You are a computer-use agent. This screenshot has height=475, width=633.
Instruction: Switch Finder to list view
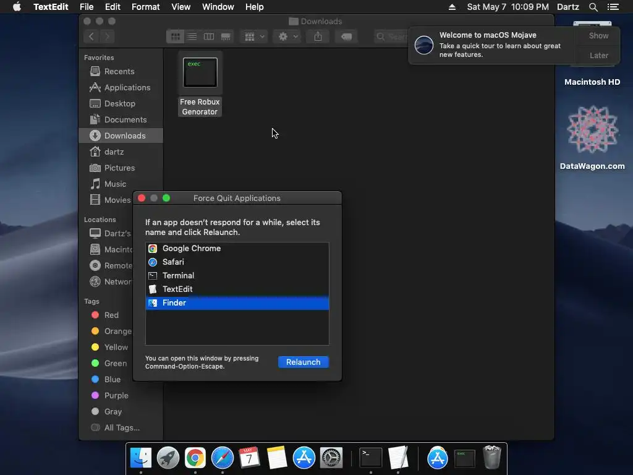point(192,36)
